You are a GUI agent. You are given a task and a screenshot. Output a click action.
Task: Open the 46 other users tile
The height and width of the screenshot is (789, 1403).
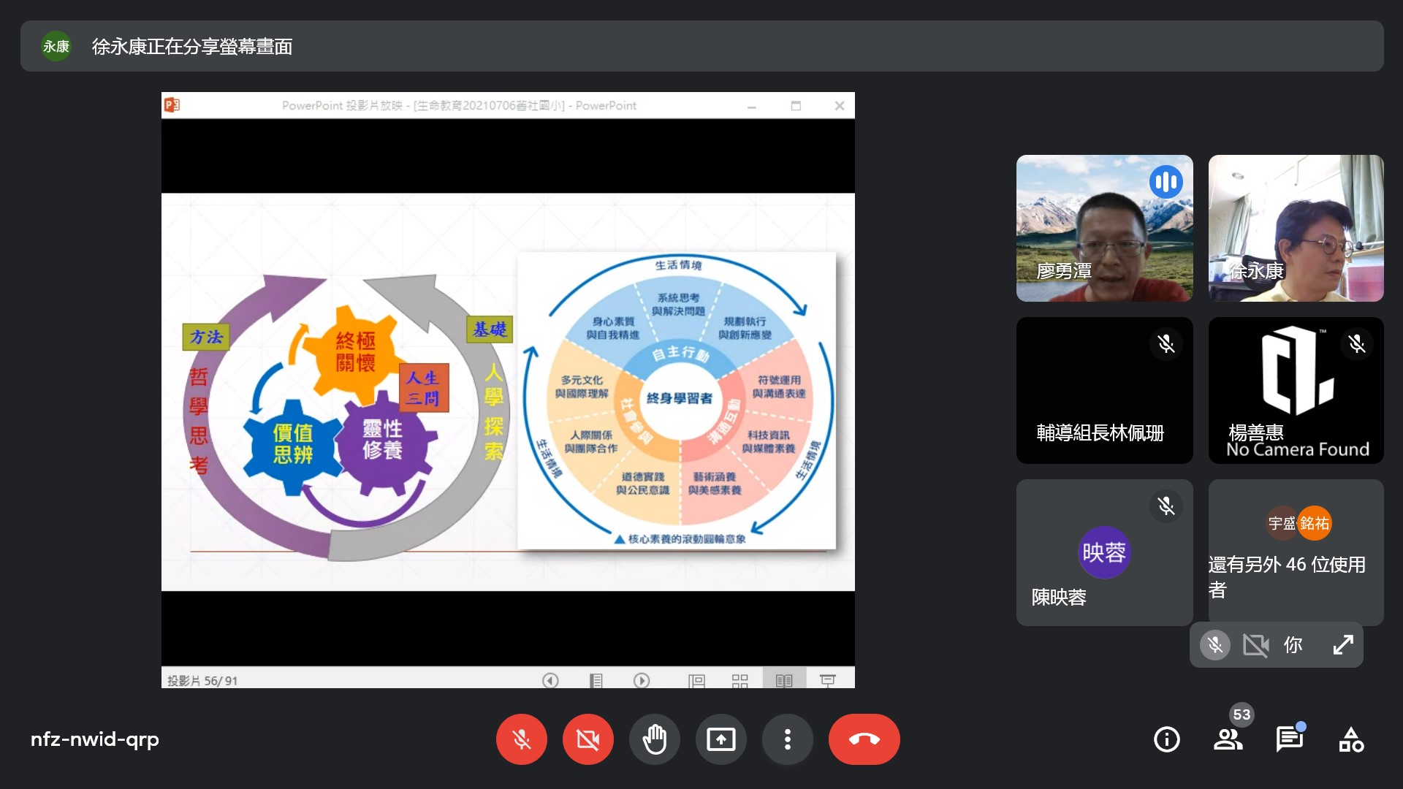1296,552
